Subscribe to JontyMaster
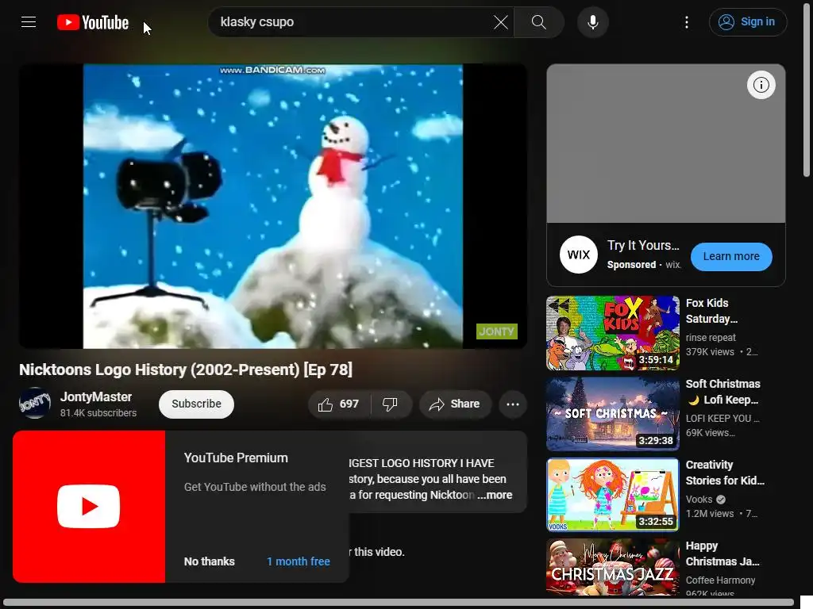This screenshot has width=813, height=609. tap(196, 404)
